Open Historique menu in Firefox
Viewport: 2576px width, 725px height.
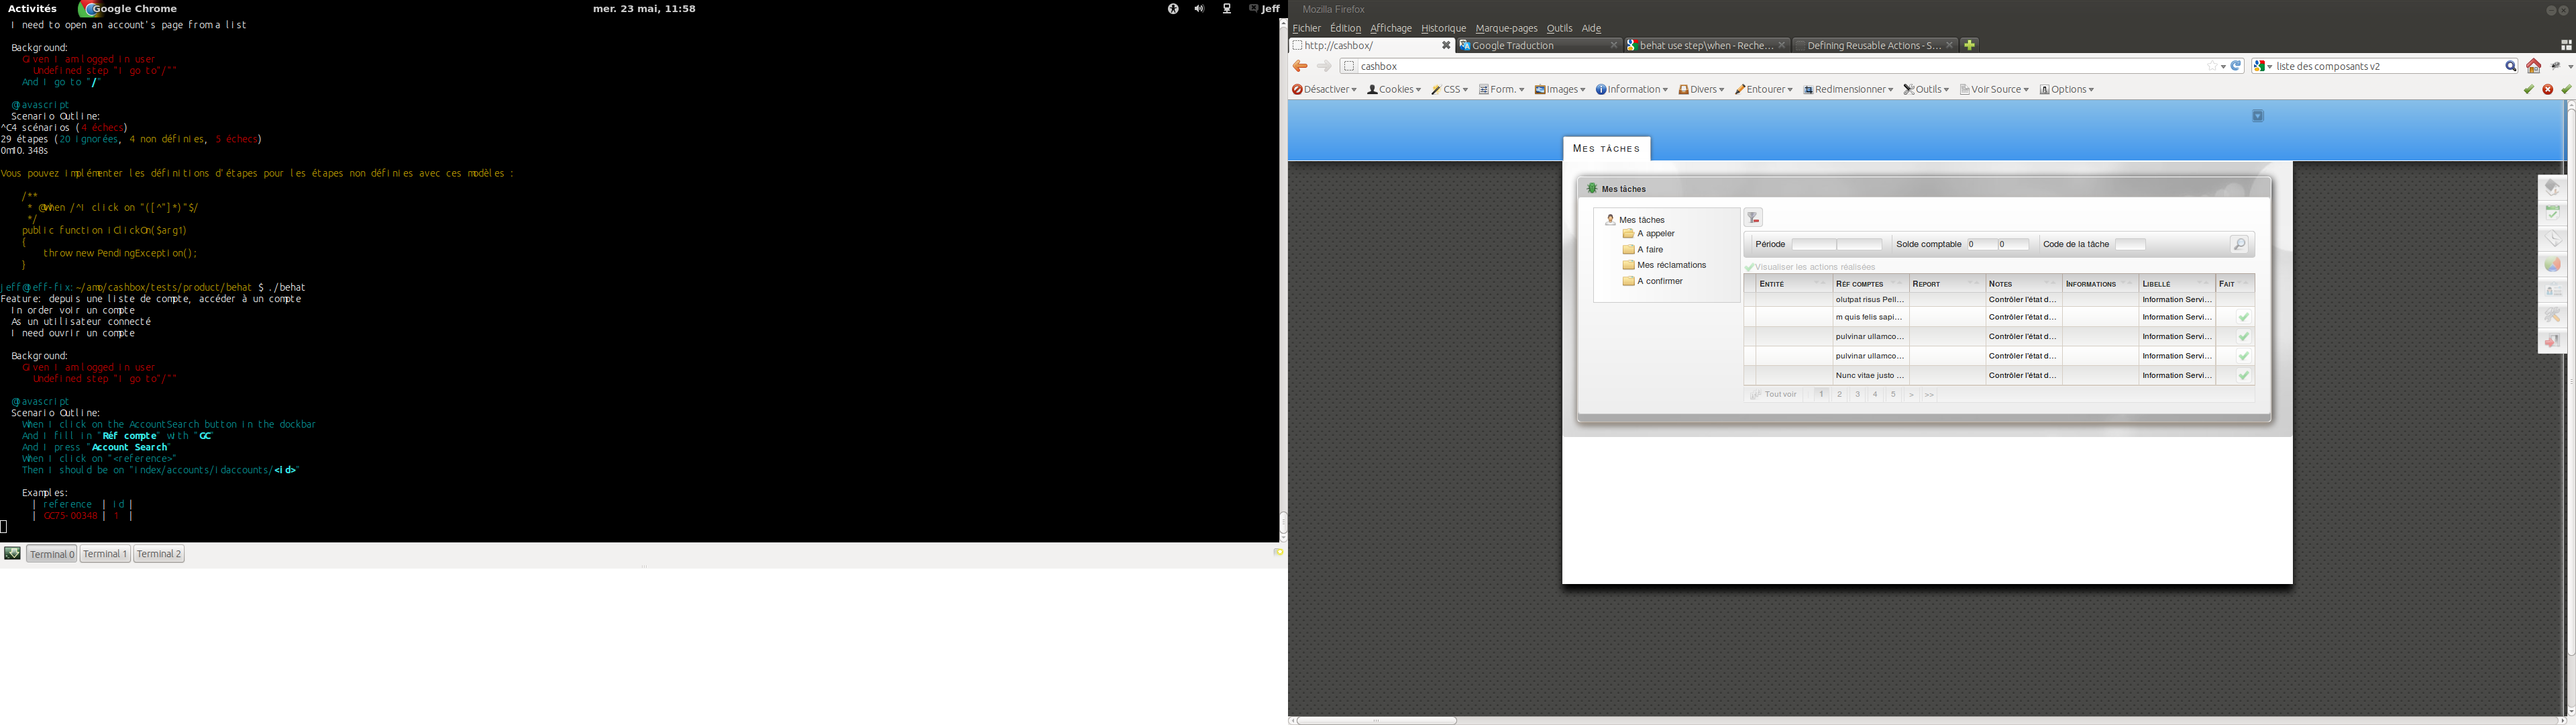click(1443, 29)
